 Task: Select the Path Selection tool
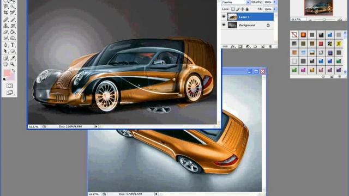(x=6, y=51)
